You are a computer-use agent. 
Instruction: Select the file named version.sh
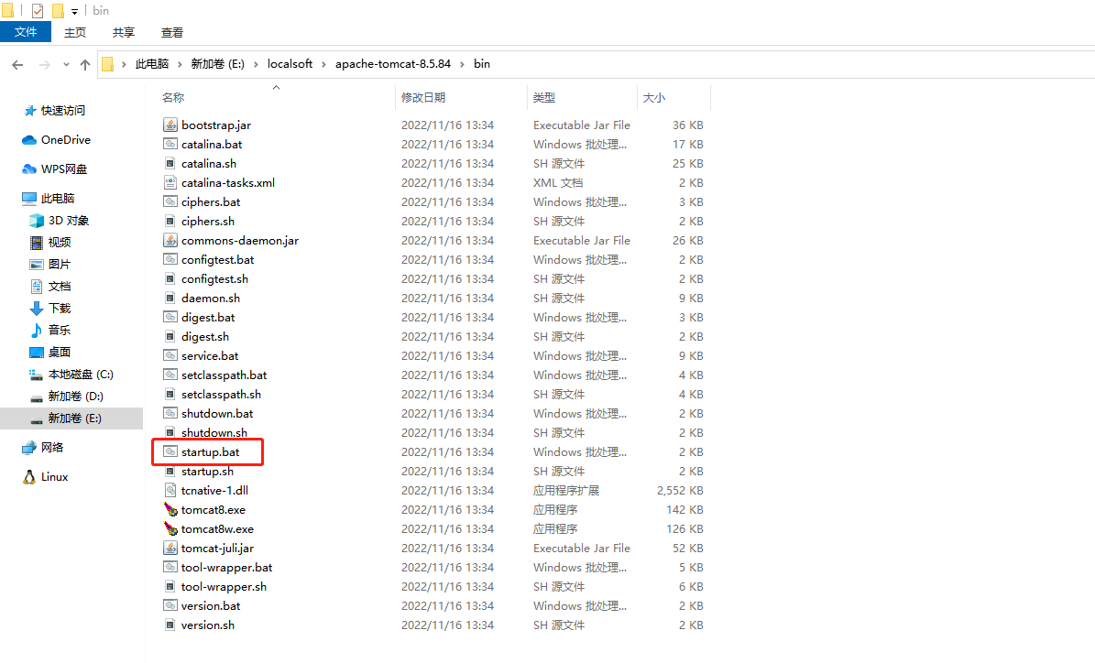[207, 625]
